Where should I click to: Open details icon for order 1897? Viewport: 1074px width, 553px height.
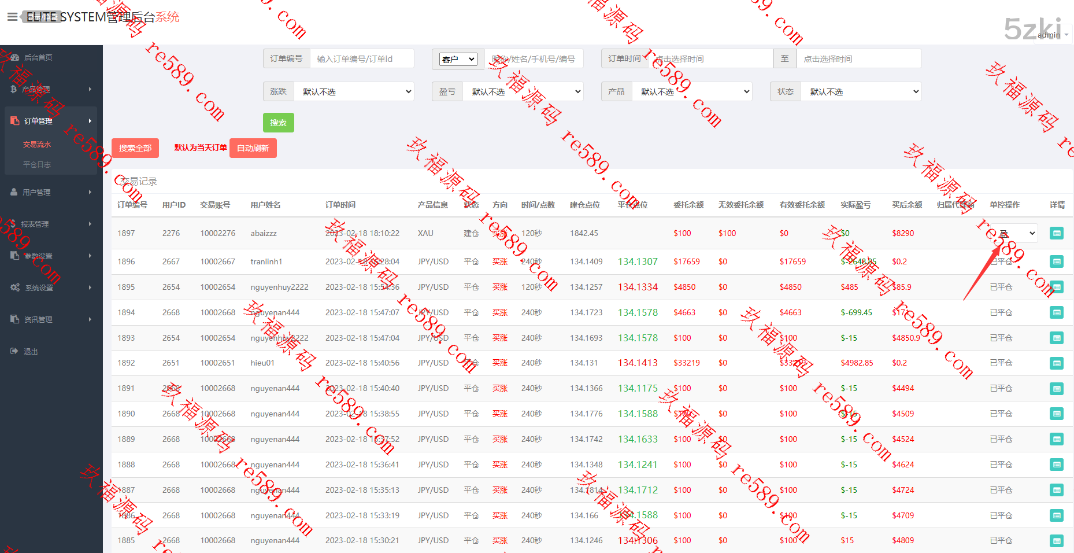point(1056,233)
